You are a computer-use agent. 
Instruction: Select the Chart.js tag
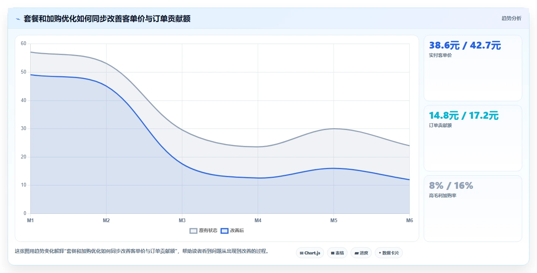click(x=310, y=253)
